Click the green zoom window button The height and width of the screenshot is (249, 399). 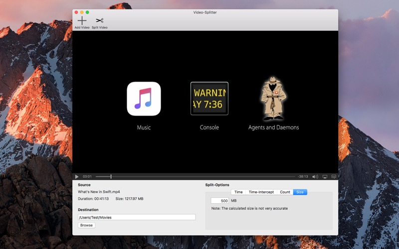(87, 12)
